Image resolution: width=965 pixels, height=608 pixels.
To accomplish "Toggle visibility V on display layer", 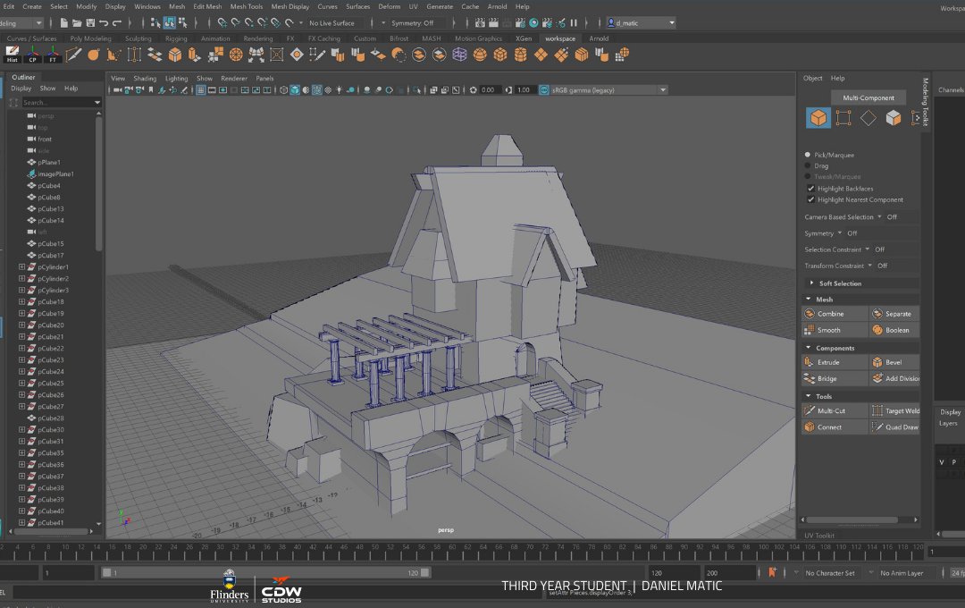I will (x=942, y=462).
